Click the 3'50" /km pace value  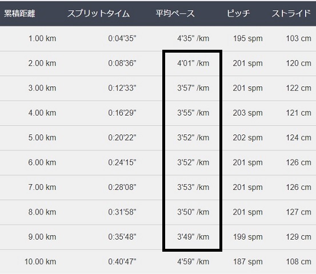pos(193,212)
